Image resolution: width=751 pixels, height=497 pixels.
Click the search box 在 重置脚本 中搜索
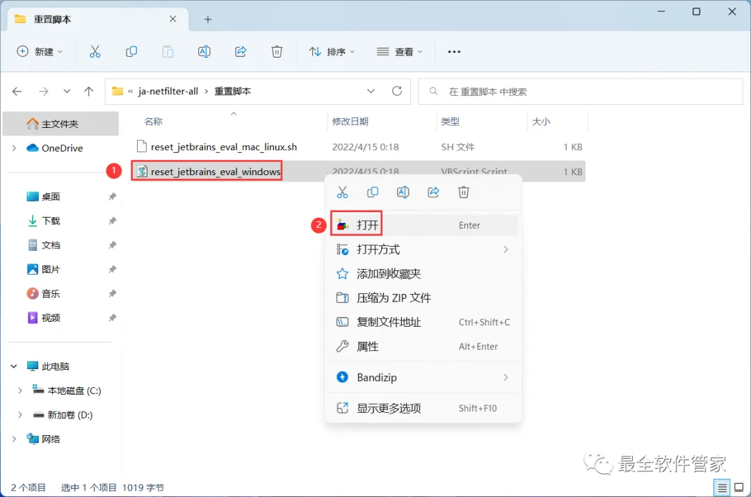tap(580, 92)
